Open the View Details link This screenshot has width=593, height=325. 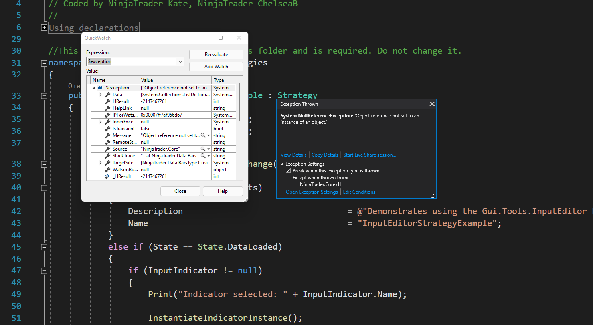(293, 155)
